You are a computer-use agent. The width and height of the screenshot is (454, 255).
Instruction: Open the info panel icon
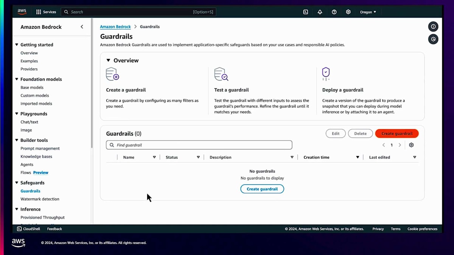pos(433,26)
